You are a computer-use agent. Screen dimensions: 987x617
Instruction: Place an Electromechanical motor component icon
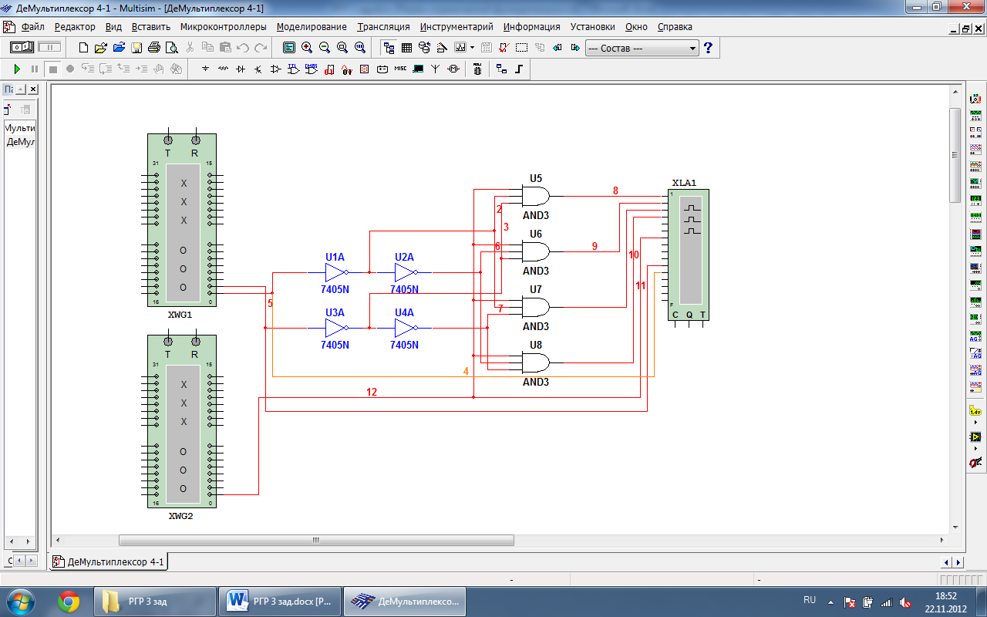[x=453, y=69]
